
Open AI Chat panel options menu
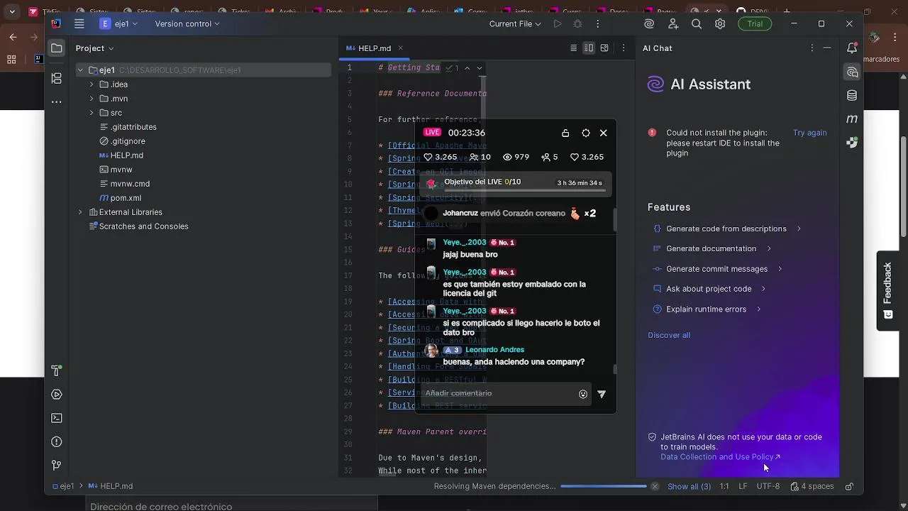click(x=812, y=48)
